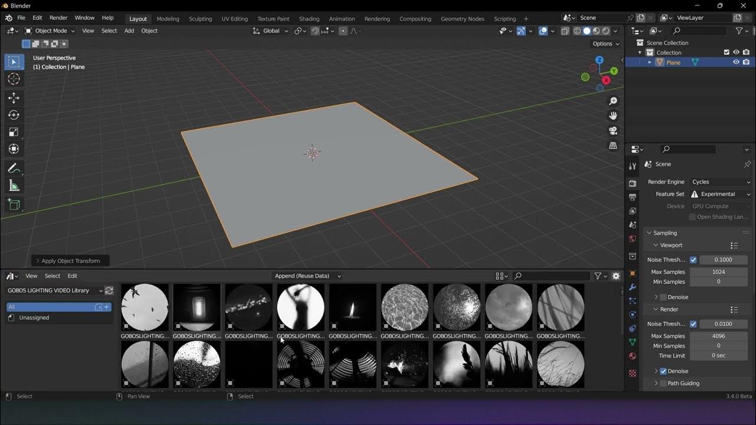This screenshot has width=756, height=425.
Task: Toggle Viewport Noise Threshold checkbox
Action: (x=693, y=260)
